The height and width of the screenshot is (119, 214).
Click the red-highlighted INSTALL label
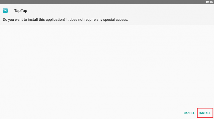[x=205, y=113]
